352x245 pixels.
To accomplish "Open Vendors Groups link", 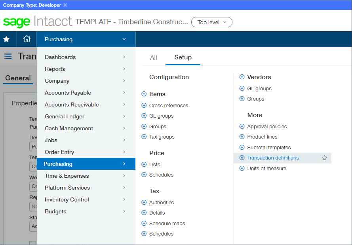I will coord(256,99).
